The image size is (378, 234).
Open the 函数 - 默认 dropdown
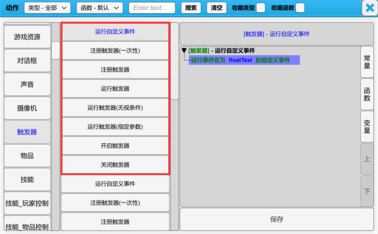[100, 8]
